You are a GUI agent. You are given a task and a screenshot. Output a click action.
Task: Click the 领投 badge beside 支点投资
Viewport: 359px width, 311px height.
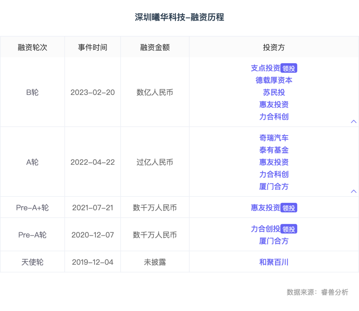[289, 68]
